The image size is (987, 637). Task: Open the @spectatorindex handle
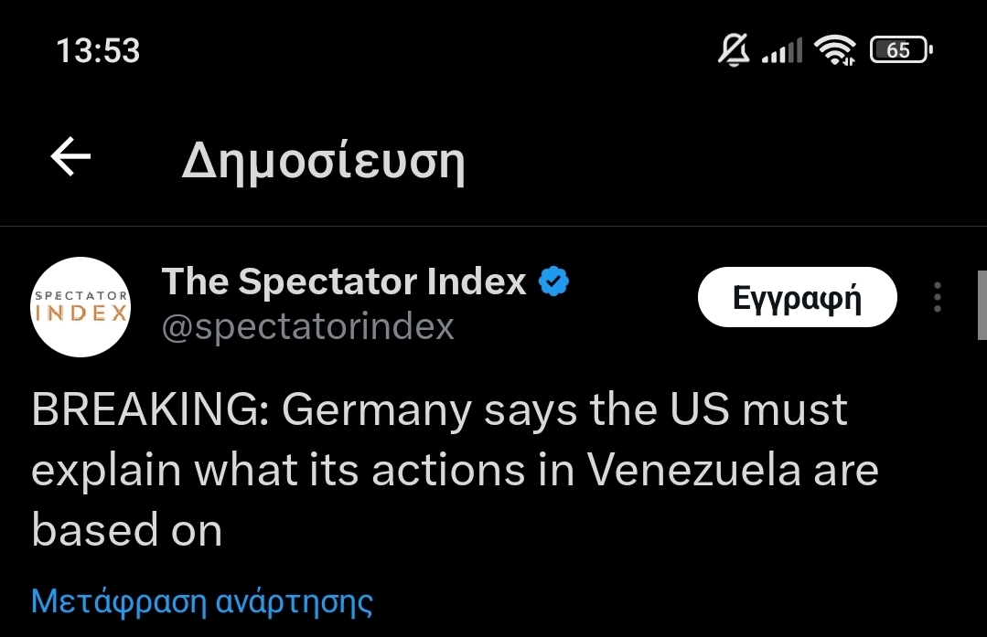(308, 326)
